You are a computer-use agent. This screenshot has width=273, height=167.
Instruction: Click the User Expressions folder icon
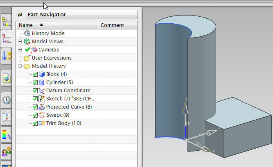point(27,58)
